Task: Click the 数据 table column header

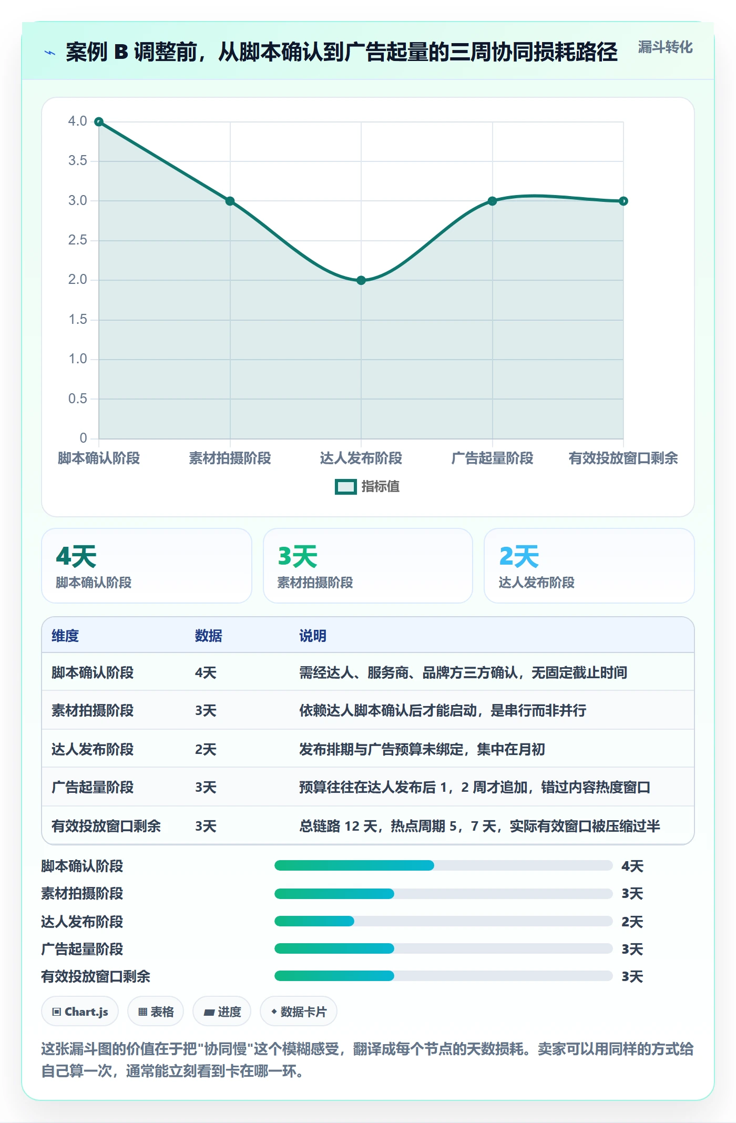Action: click(x=209, y=636)
